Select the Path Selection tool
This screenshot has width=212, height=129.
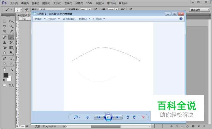click(5, 64)
